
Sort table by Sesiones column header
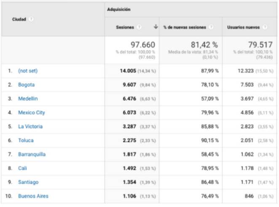coord(125,27)
